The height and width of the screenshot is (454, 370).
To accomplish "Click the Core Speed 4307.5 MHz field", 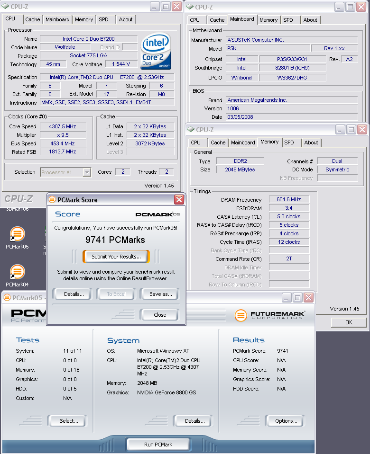I will coord(63,126).
